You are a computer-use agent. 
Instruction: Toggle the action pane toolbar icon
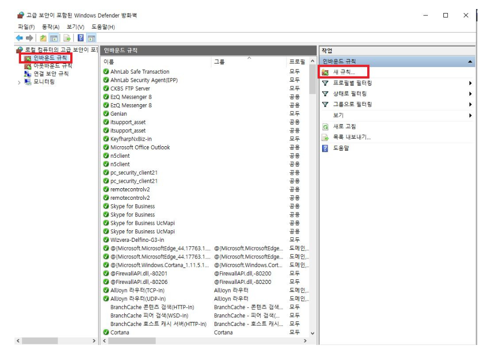92,38
